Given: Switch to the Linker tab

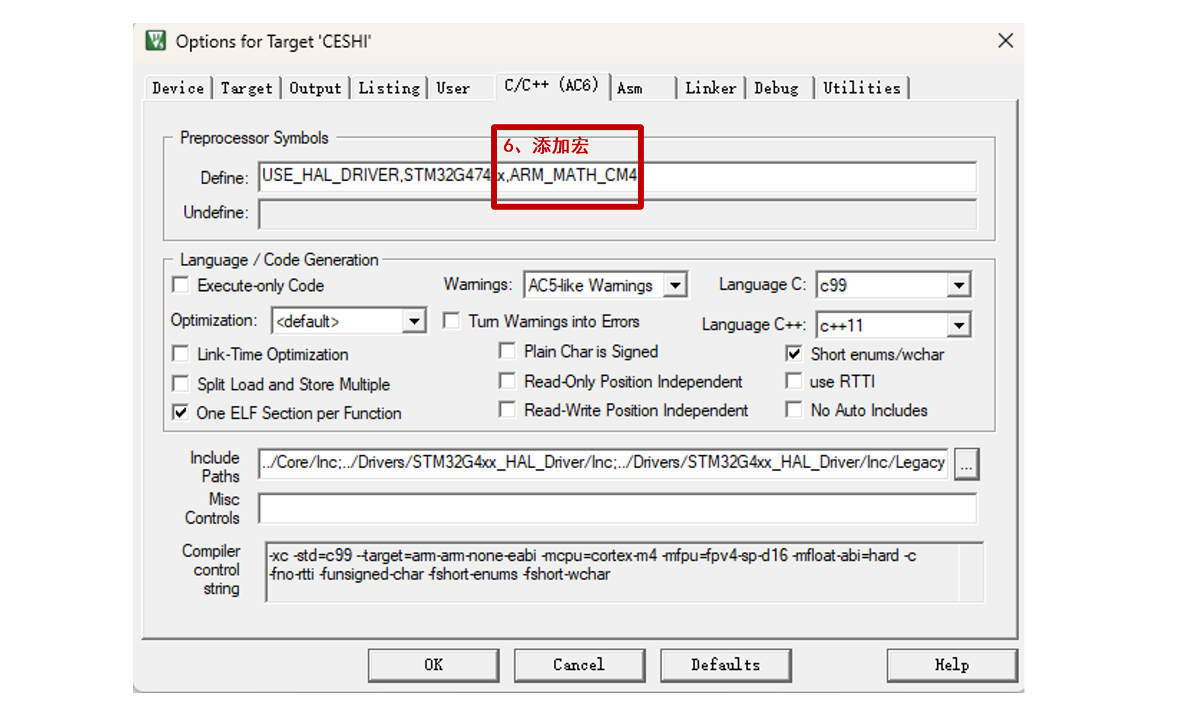Looking at the screenshot, I should point(711,87).
